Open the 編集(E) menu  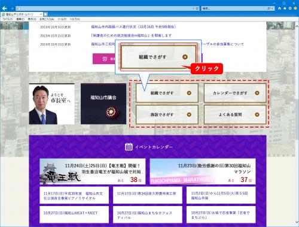(20, 19)
